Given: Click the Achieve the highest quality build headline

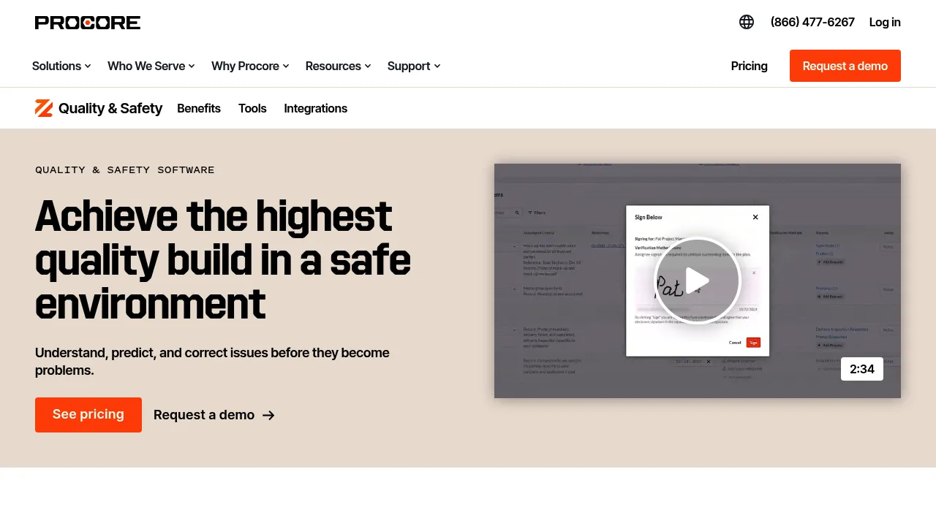Looking at the screenshot, I should point(223,259).
